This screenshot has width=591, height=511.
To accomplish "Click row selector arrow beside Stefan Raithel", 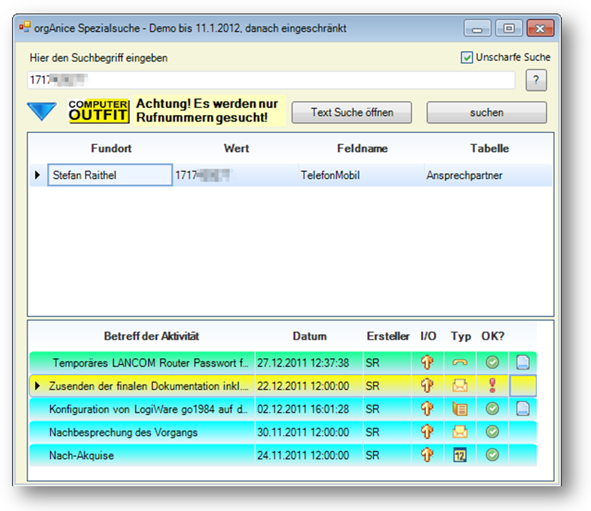I will pos(37,175).
